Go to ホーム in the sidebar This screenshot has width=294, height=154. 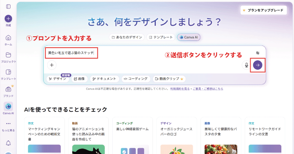coord(8,40)
